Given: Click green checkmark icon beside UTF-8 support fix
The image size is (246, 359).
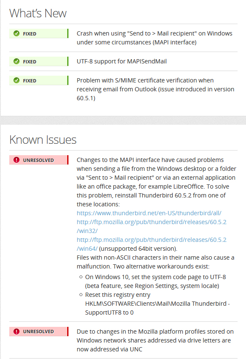Looking at the screenshot, I should point(16,61).
